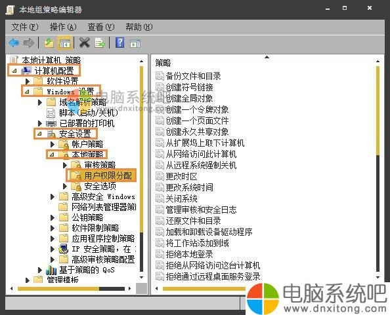Click policy list vertical scrollbar down arrow
This screenshot has height=315, width=390.
pos(378,277)
